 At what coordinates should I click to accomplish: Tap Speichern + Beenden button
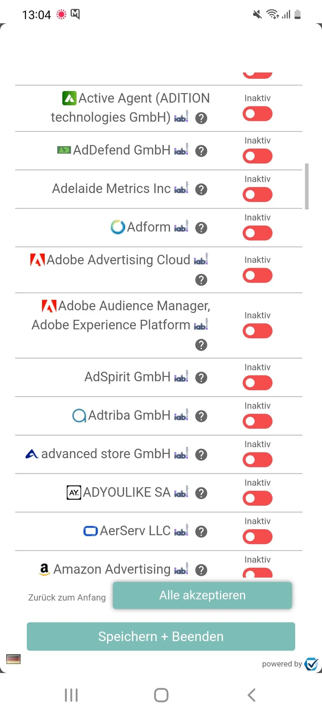pyautogui.click(x=161, y=637)
